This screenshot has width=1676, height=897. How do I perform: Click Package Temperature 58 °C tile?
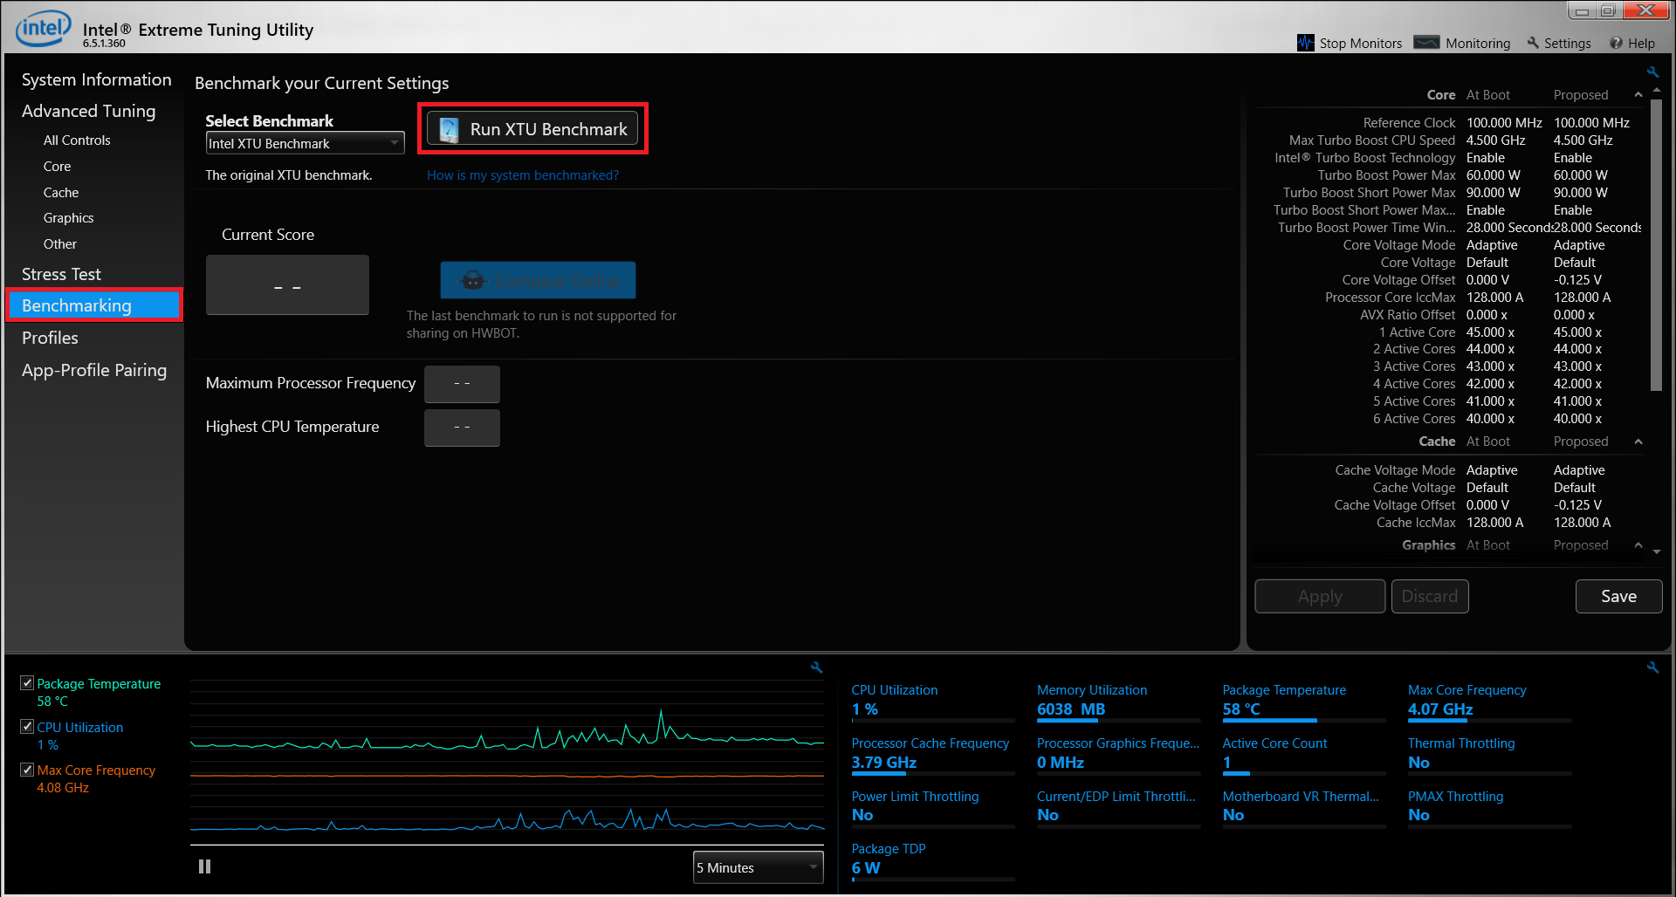tap(1303, 702)
